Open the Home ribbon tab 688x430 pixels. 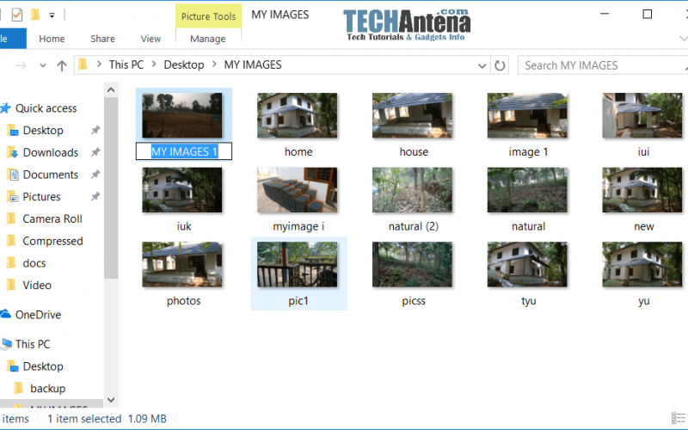52,39
